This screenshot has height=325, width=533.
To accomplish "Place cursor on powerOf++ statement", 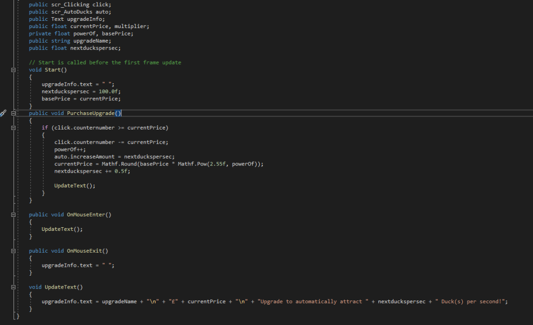I will [x=69, y=149].
